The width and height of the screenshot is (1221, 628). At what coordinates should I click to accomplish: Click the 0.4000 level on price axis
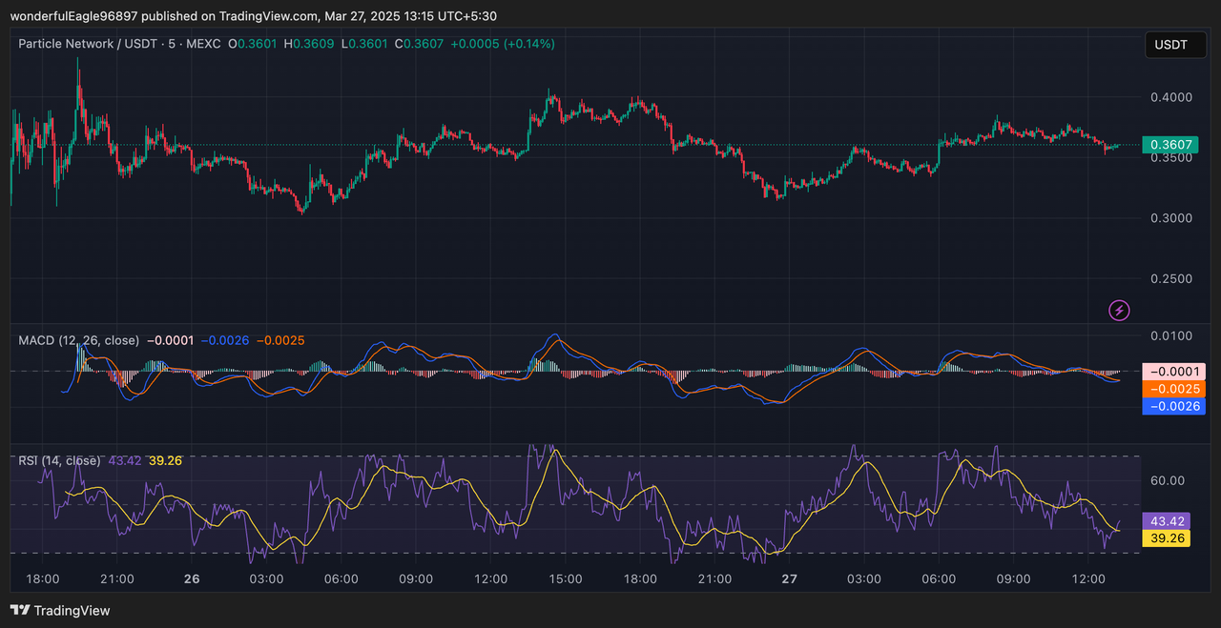pyautogui.click(x=1169, y=97)
